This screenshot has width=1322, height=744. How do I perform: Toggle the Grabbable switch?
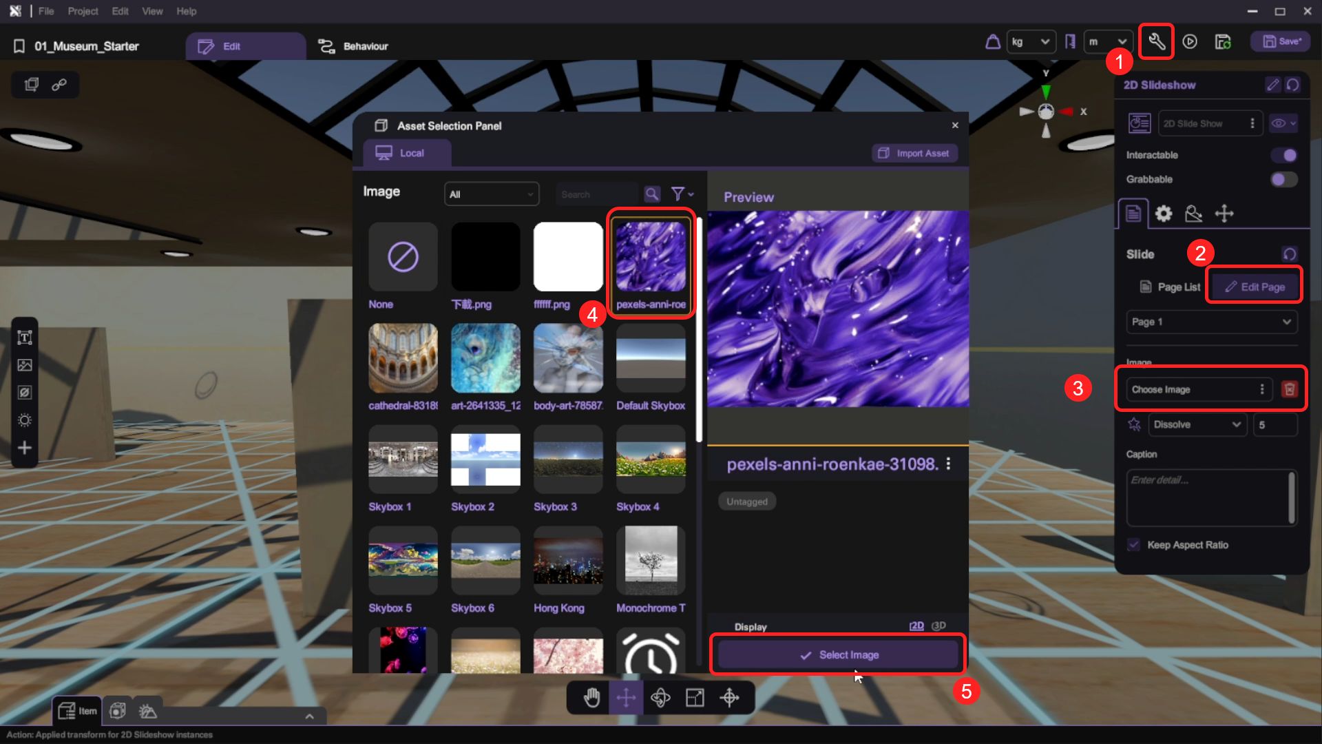[x=1284, y=179]
